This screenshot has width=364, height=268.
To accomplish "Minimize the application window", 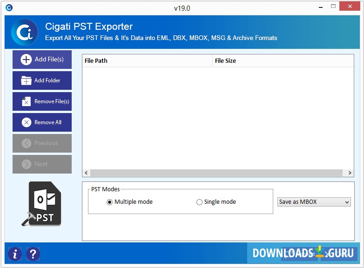I will (x=321, y=7).
